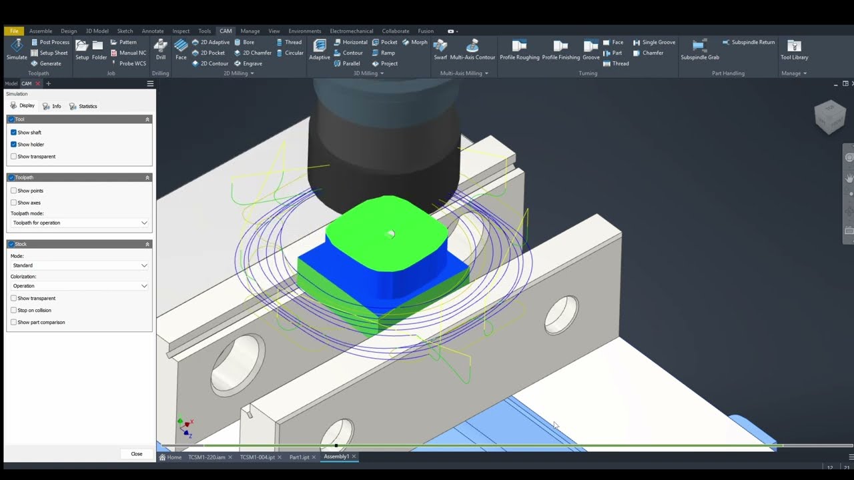
Task: Collapse the Stock section
Action: pyautogui.click(x=147, y=244)
